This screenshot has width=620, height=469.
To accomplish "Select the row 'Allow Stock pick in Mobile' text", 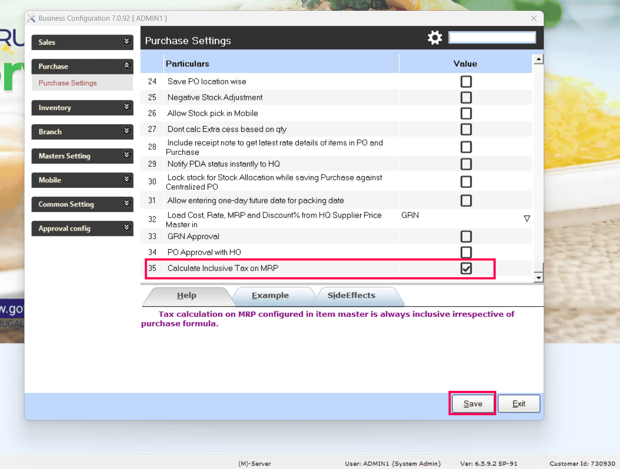I will [x=213, y=113].
